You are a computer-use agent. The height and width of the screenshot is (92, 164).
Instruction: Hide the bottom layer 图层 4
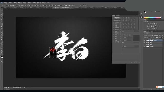click(145, 46)
